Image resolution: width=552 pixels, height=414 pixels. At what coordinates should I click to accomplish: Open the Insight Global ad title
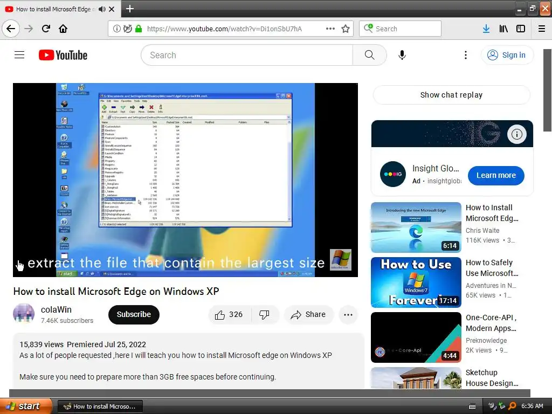pos(436,168)
